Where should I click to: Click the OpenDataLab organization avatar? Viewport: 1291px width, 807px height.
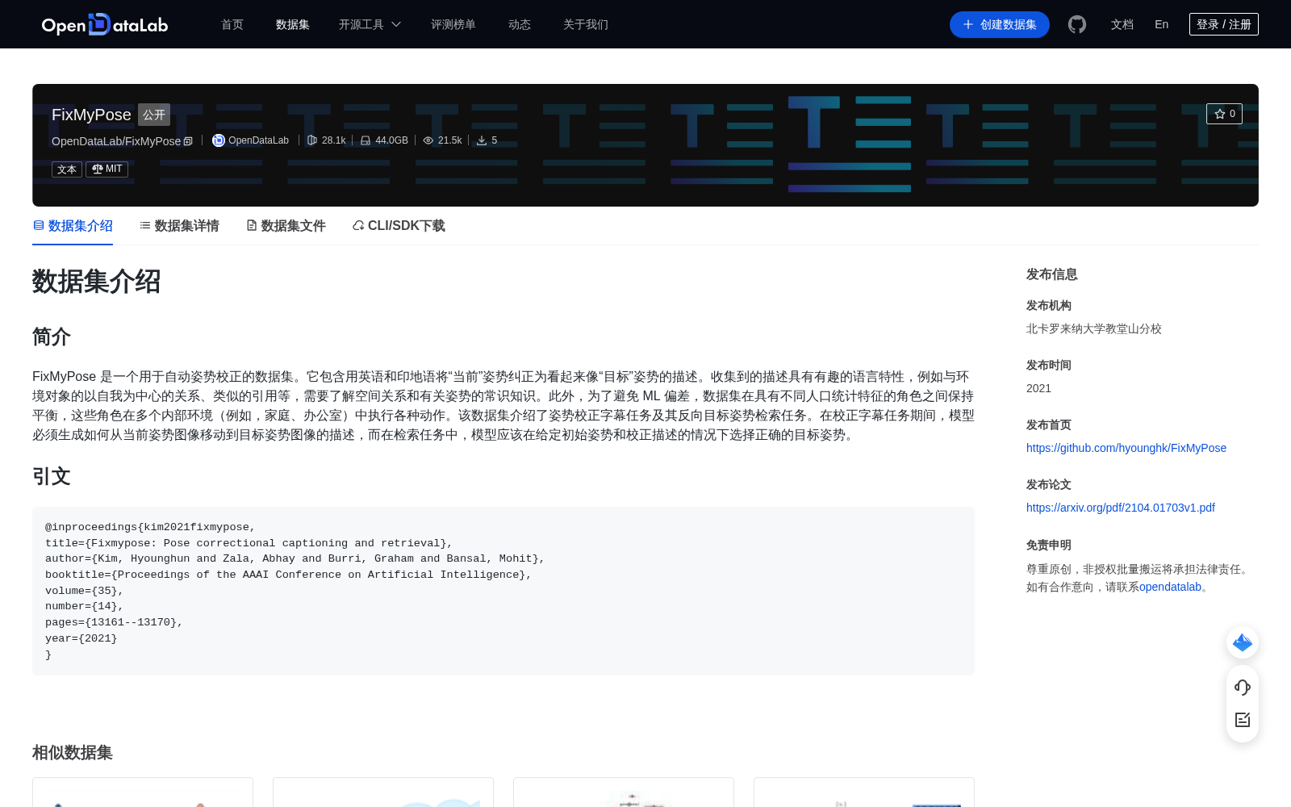[218, 140]
